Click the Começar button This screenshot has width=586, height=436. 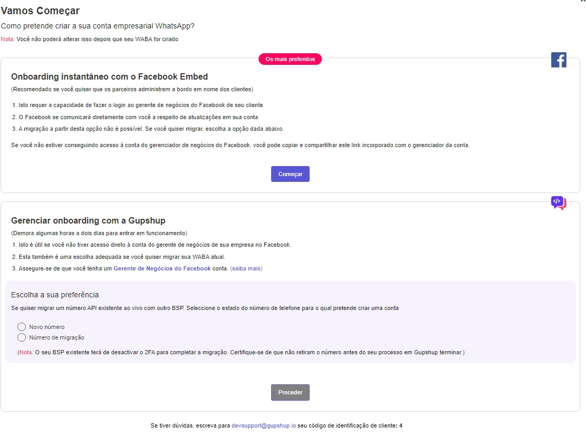(x=290, y=174)
